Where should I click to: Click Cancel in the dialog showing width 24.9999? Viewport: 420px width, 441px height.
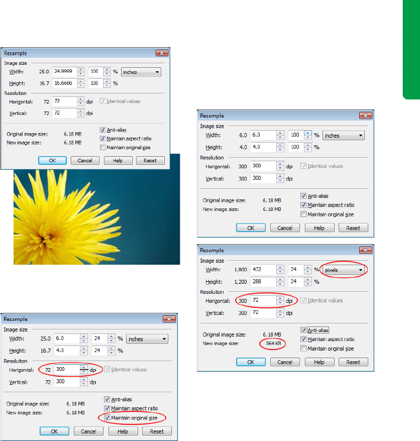click(x=85, y=160)
